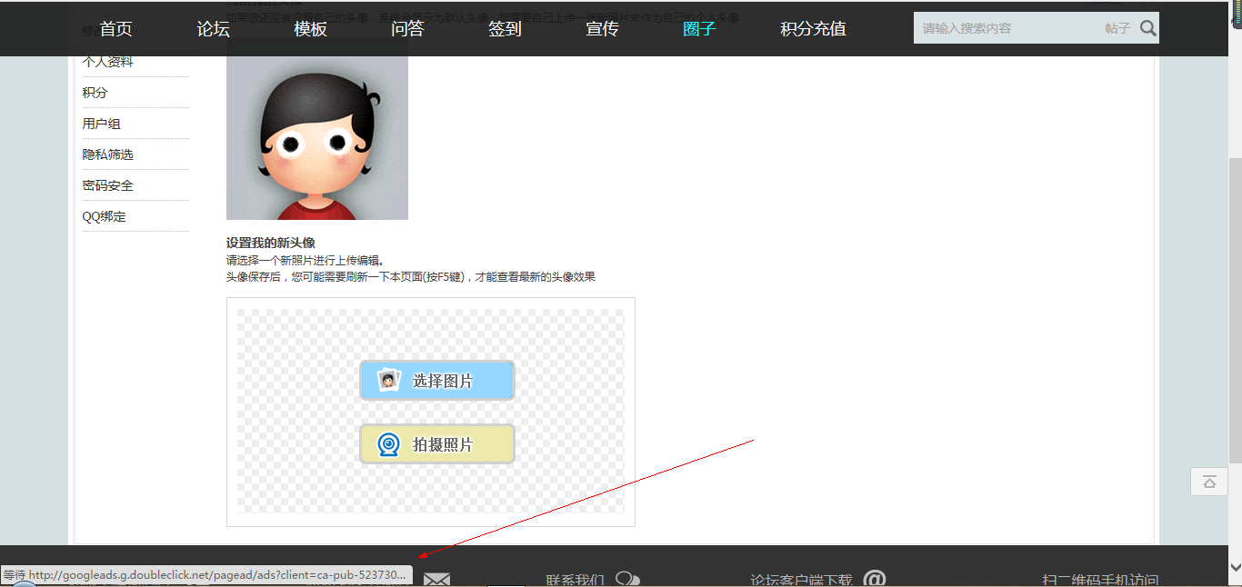This screenshot has height=587, width=1242.
Task: Select 积分 from the sidebar
Action: coord(95,92)
